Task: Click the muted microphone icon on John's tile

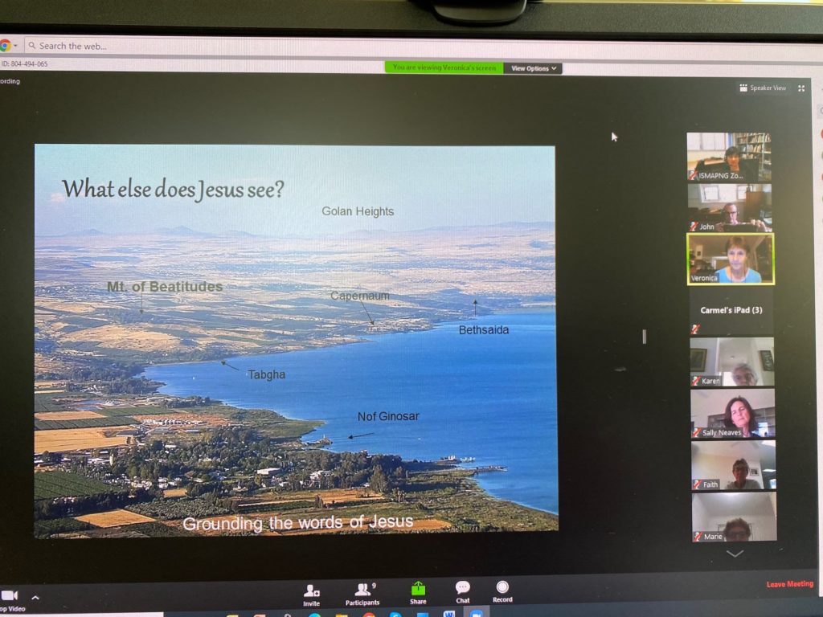Action: tap(694, 226)
